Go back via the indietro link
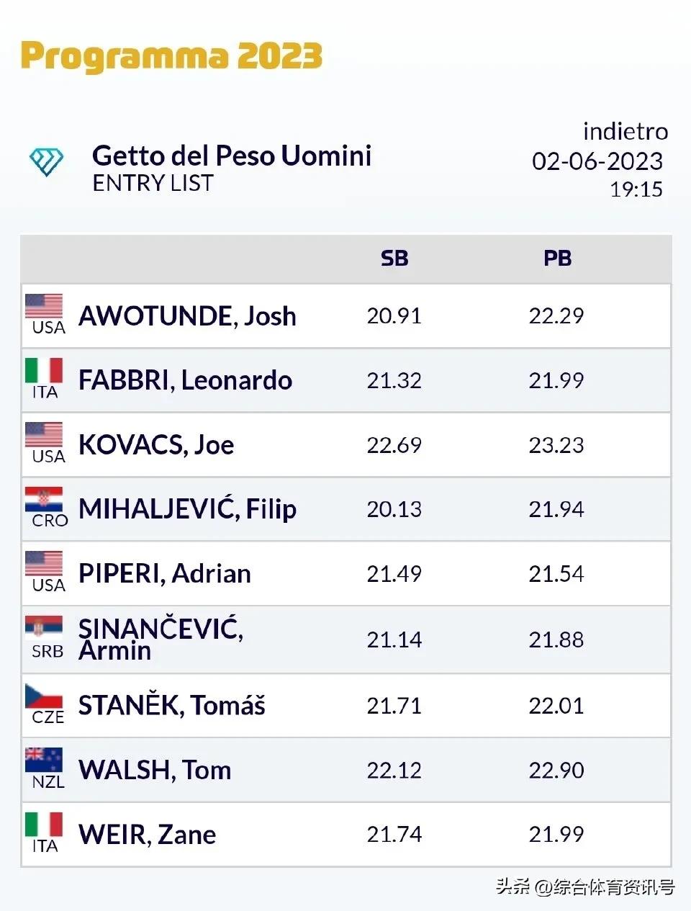 [x=625, y=132]
